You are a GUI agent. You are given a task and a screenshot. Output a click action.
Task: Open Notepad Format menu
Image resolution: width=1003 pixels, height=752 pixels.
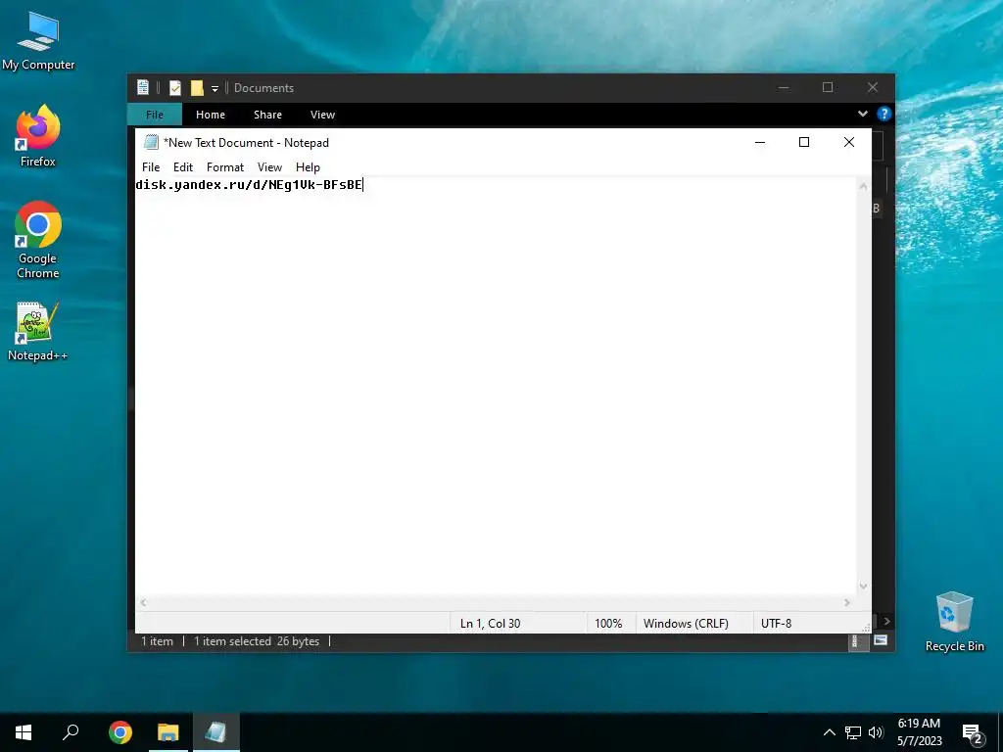(x=225, y=166)
